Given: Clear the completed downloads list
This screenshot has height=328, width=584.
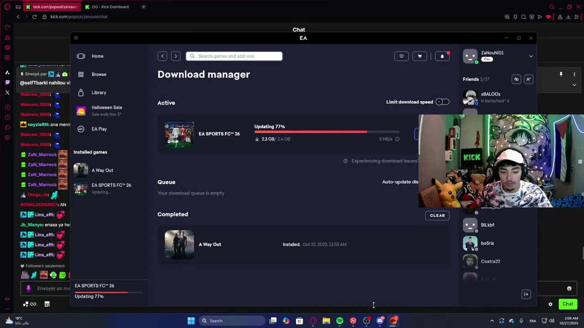Looking at the screenshot, I should (x=437, y=215).
